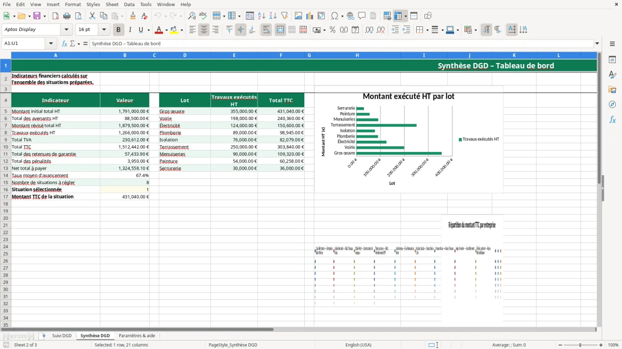Export directly as PDF icon
622x349 pixels.
click(55, 16)
